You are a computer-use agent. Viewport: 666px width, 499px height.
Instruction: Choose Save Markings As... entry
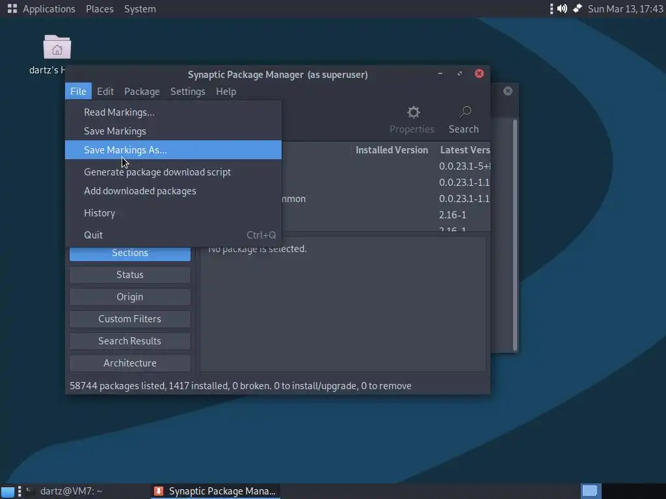point(173,150)
